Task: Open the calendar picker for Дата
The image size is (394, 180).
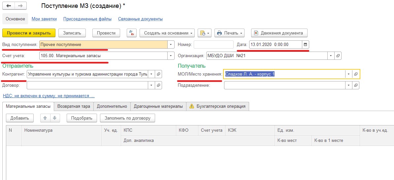Action: [305, 44]
